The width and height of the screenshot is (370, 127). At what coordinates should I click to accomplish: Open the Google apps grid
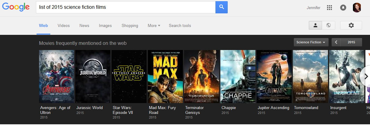(329, 8)
